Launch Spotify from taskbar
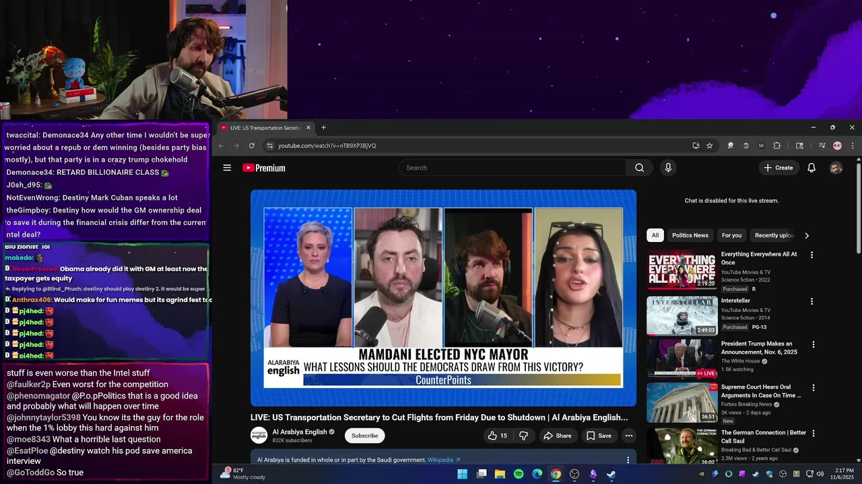862x484 pixels. 519,474
